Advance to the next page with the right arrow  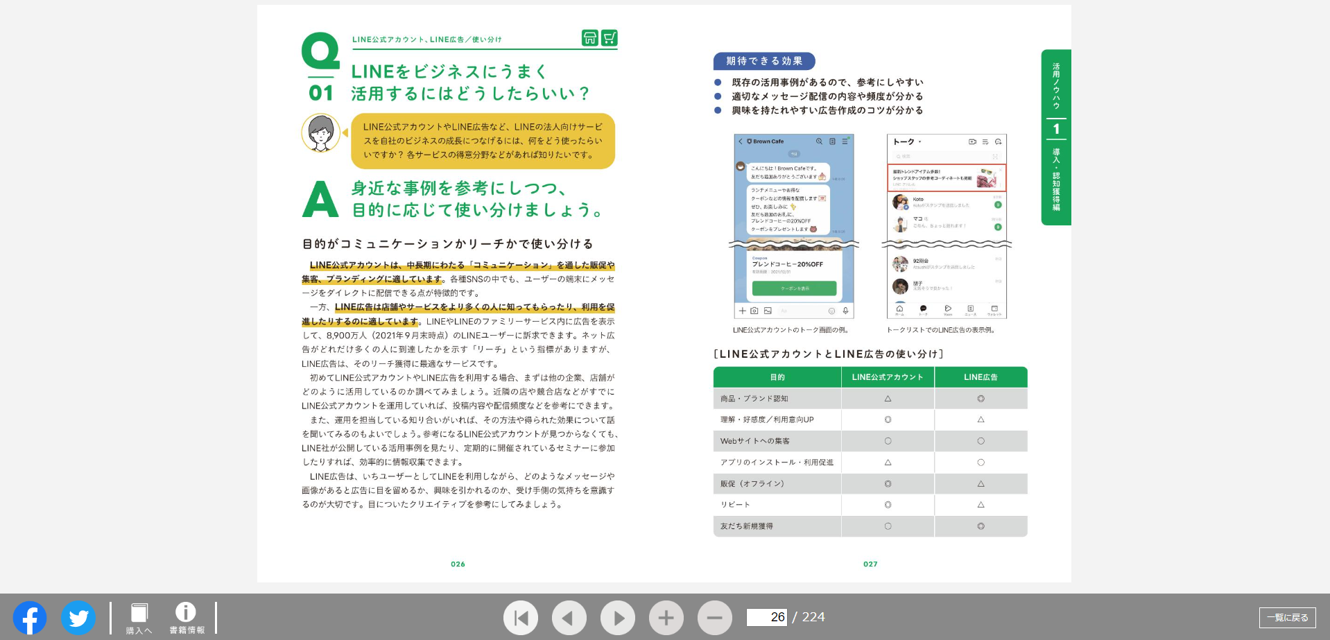pos(618,617)
